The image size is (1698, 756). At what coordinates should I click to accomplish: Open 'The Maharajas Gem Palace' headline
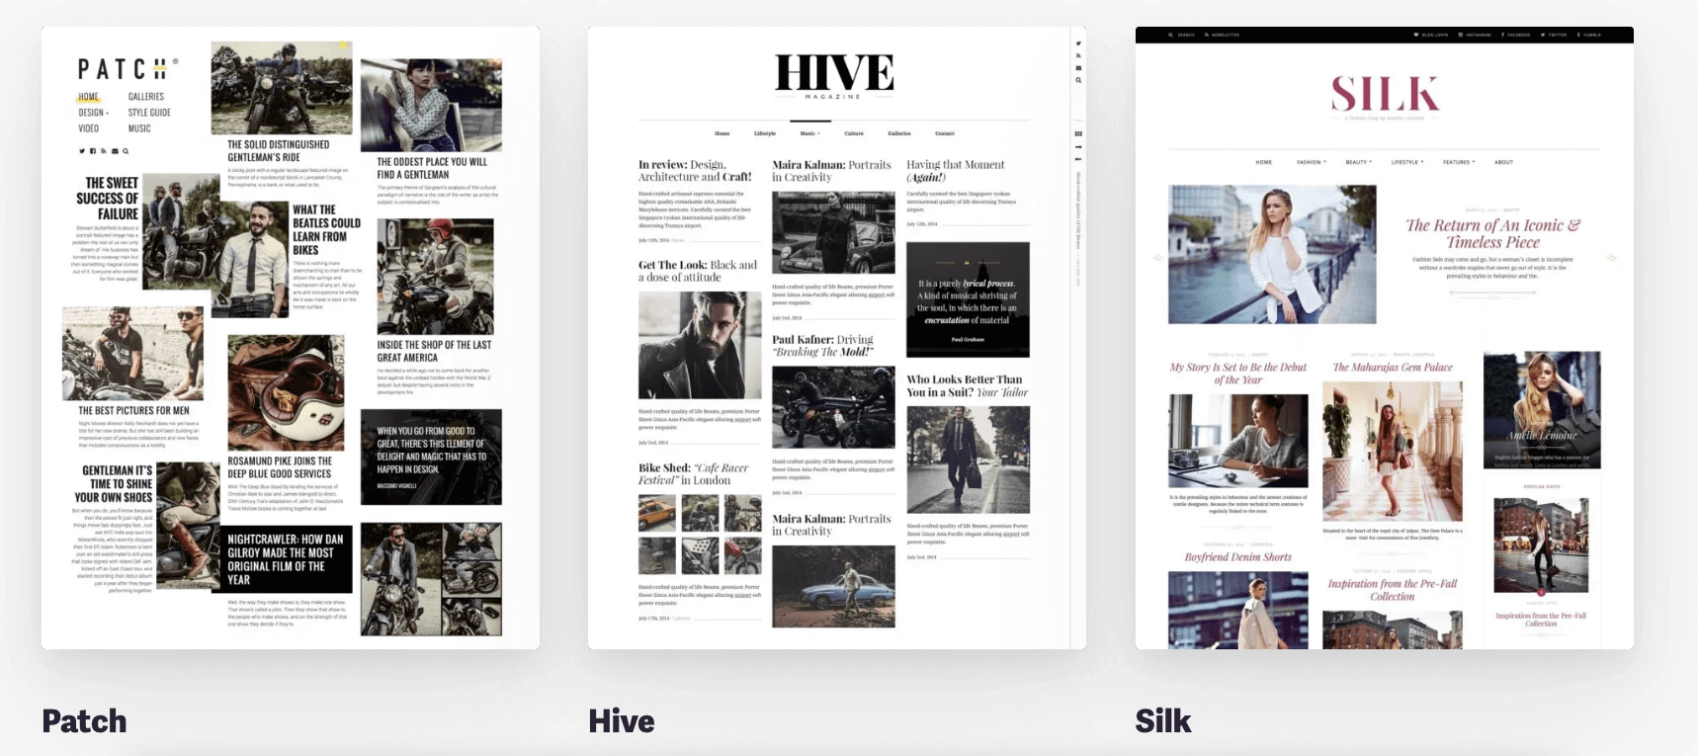tap(1393, 367)
